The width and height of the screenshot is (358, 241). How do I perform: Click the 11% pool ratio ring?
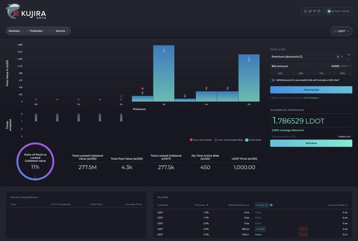tap(35, 162)
